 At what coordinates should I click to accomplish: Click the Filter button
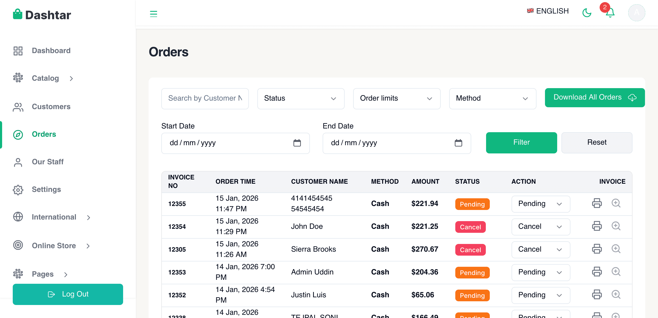521,143
